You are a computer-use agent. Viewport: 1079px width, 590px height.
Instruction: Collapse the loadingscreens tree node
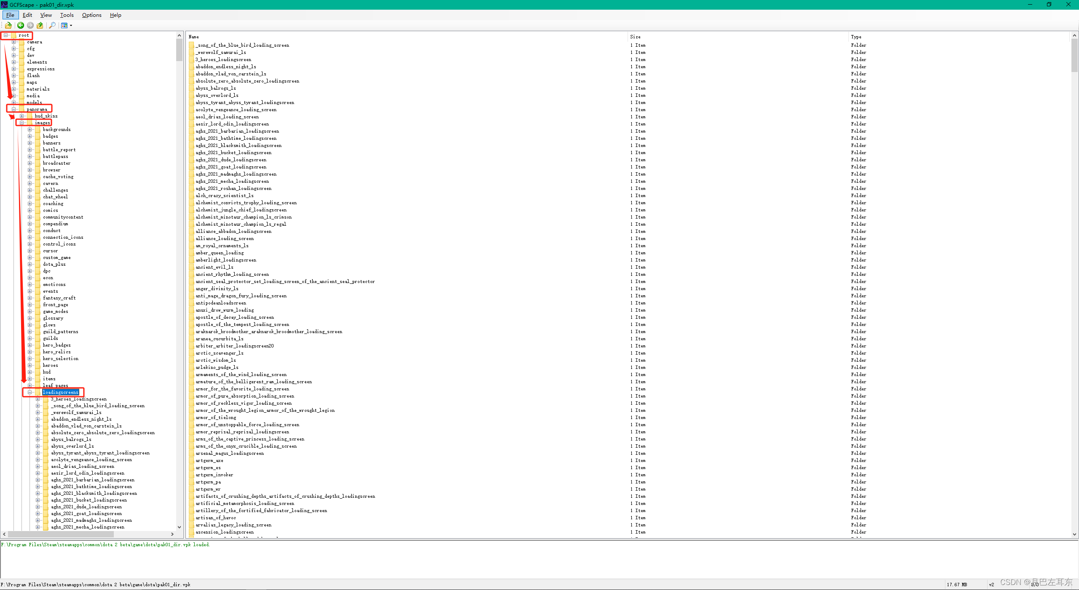30,392
